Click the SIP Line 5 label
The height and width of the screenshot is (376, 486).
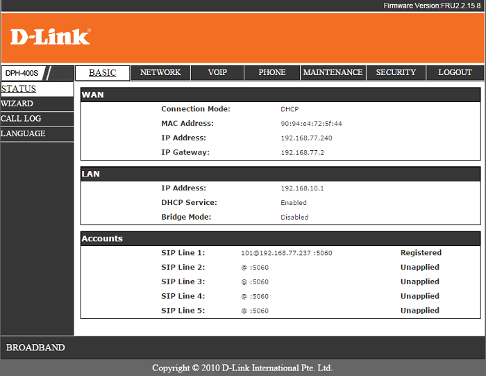point(183,310)
